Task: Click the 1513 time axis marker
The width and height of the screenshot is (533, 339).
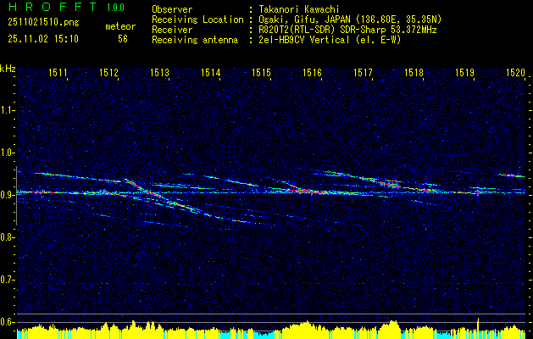Action: click(x=160, y=72)
